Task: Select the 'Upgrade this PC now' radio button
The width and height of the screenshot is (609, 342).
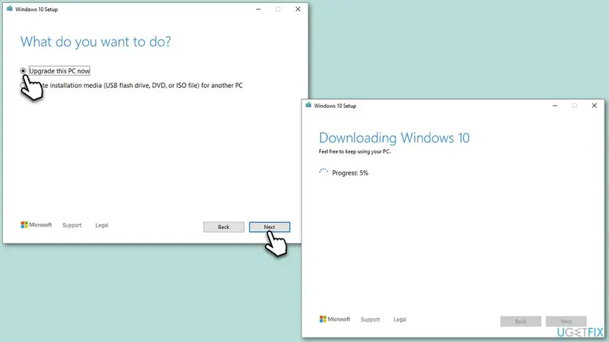Action: click(24, 71)
